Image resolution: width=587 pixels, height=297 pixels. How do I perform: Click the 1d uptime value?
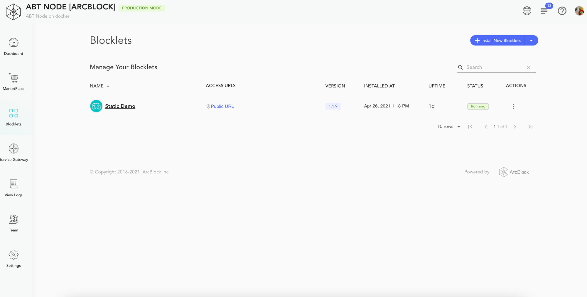431,106
